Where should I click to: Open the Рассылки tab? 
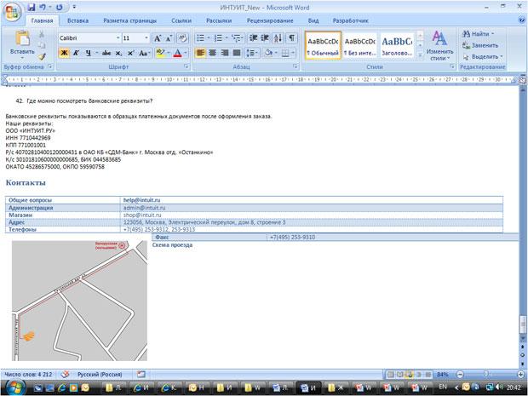click(219, 20)
